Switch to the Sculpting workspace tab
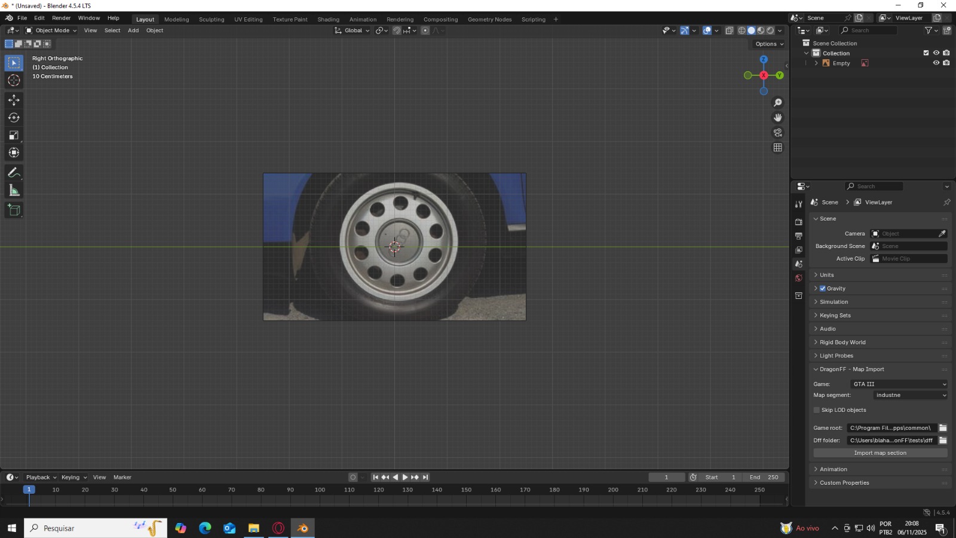The image size is (956, 538). tap(212, 19)
